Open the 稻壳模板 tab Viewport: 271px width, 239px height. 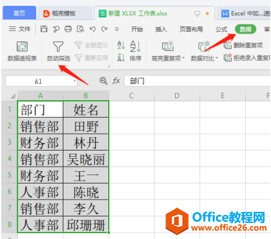point(65,14)
